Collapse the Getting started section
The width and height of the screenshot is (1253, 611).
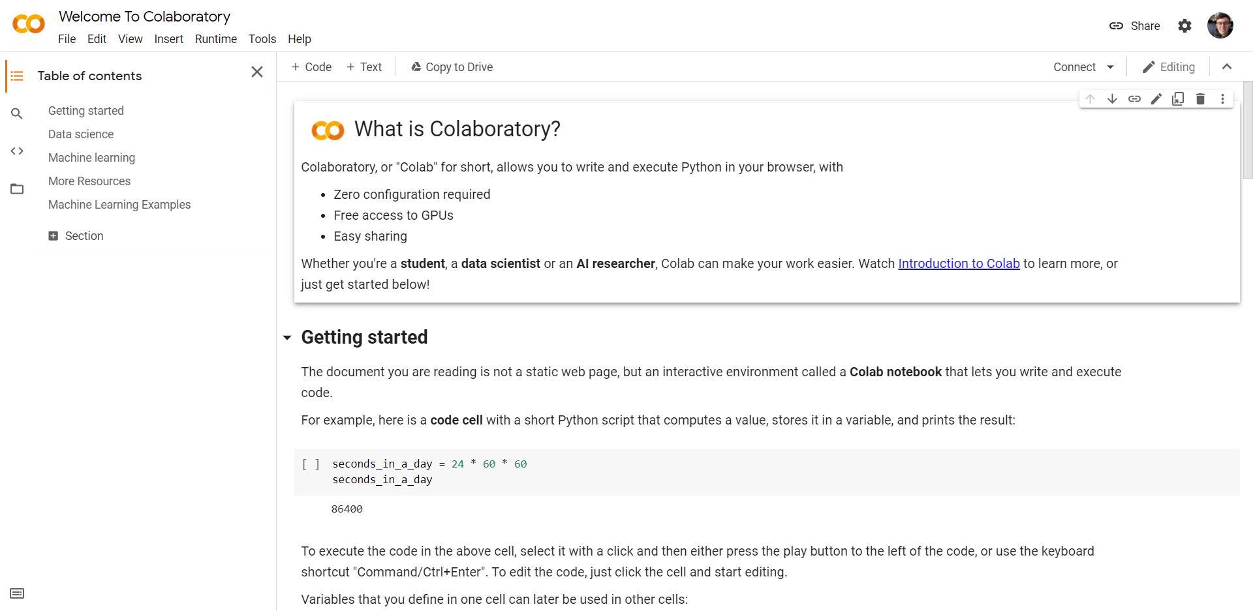tap(287, 338)
